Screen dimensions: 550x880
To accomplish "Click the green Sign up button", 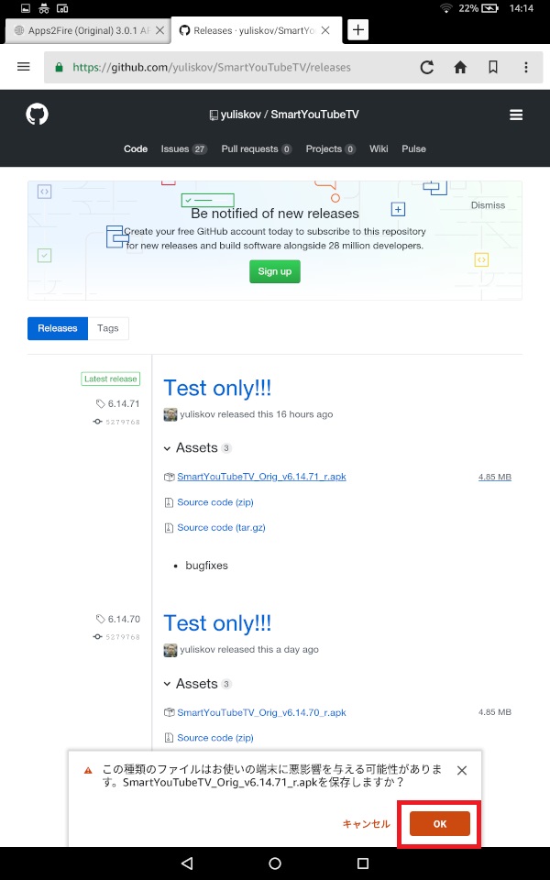I will [275, 271].
